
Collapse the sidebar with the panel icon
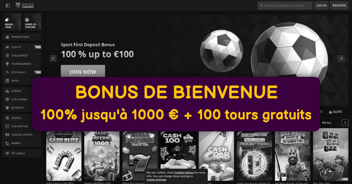[x=8, y=5]
